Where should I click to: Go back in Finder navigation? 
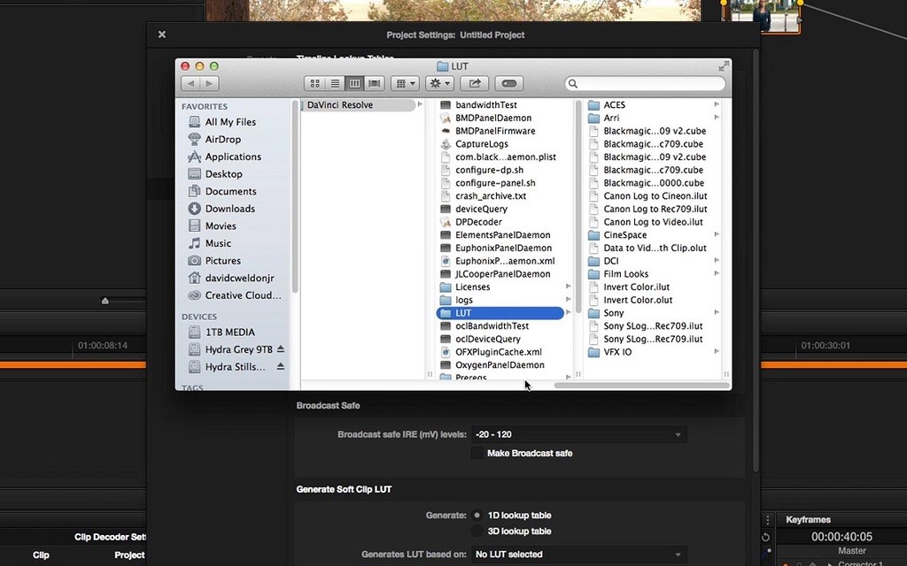(191, 84)
